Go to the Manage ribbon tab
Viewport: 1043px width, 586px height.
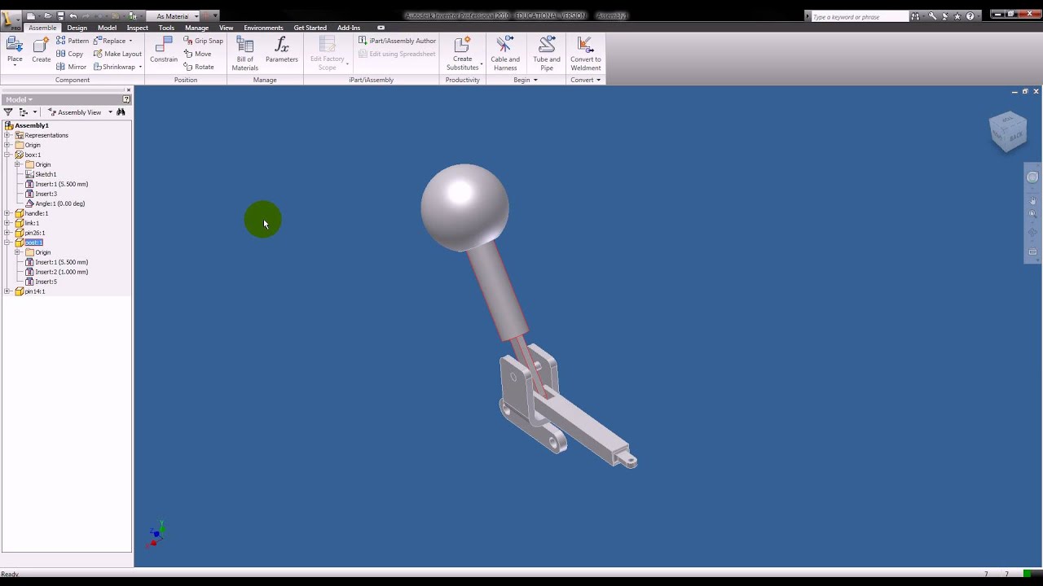click(x=196, y=28)
